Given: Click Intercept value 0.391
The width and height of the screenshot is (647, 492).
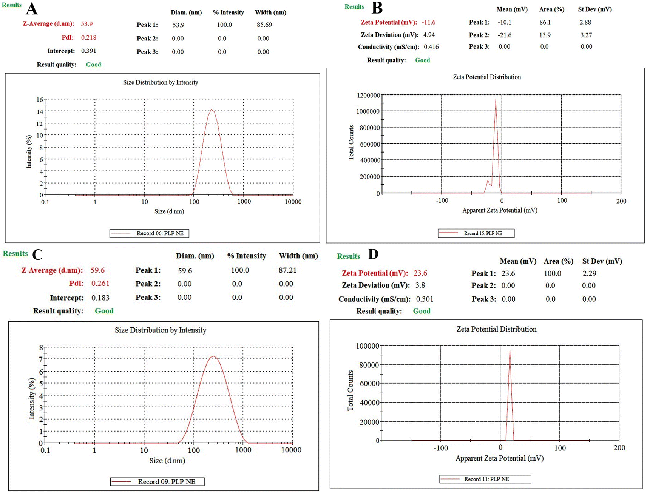Looking at the screenshot, I should click(x=89, y=51).
